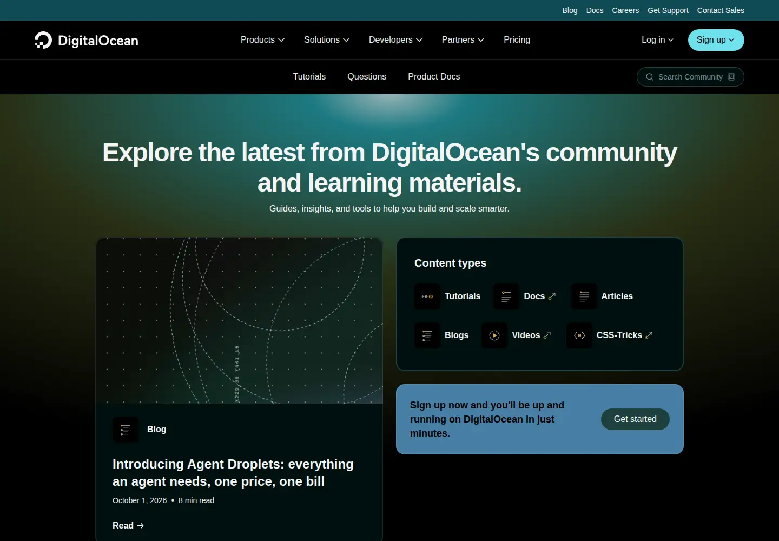The image size is (779, 541).
Task: Open the Developers dropdown
Action: pos(395,40)
